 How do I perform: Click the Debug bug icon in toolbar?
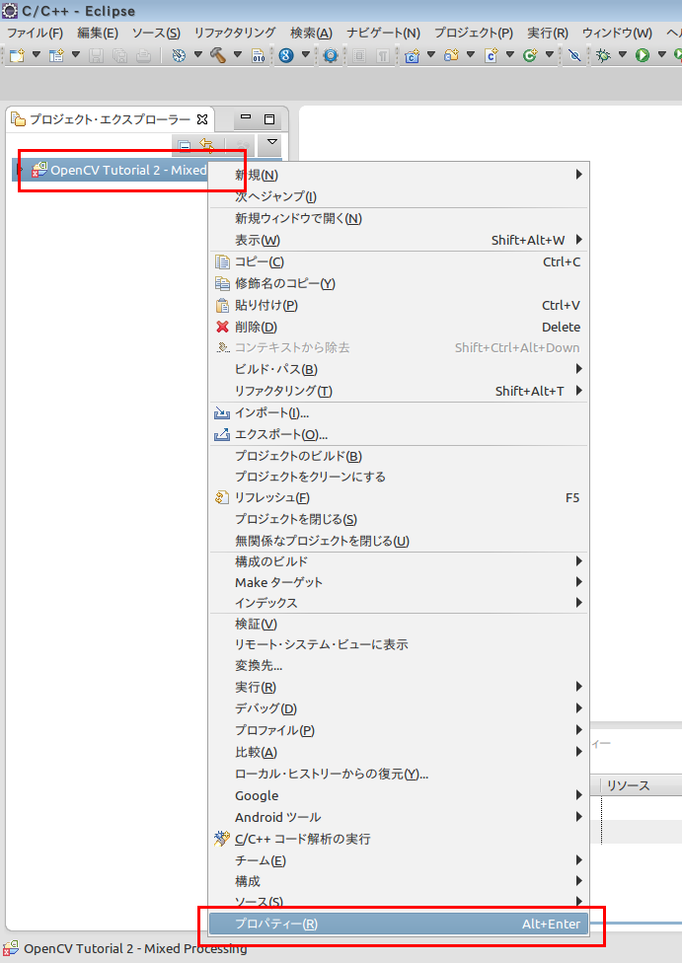pos(604,55)
